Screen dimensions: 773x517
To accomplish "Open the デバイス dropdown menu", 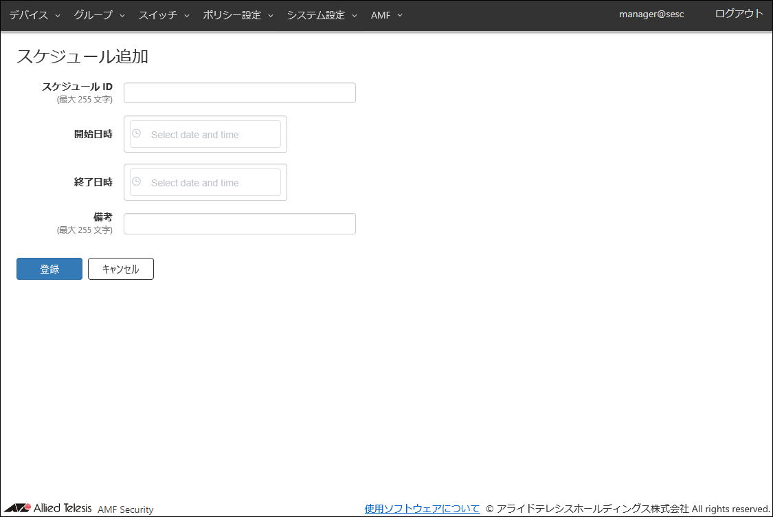I will click(34, 15).
